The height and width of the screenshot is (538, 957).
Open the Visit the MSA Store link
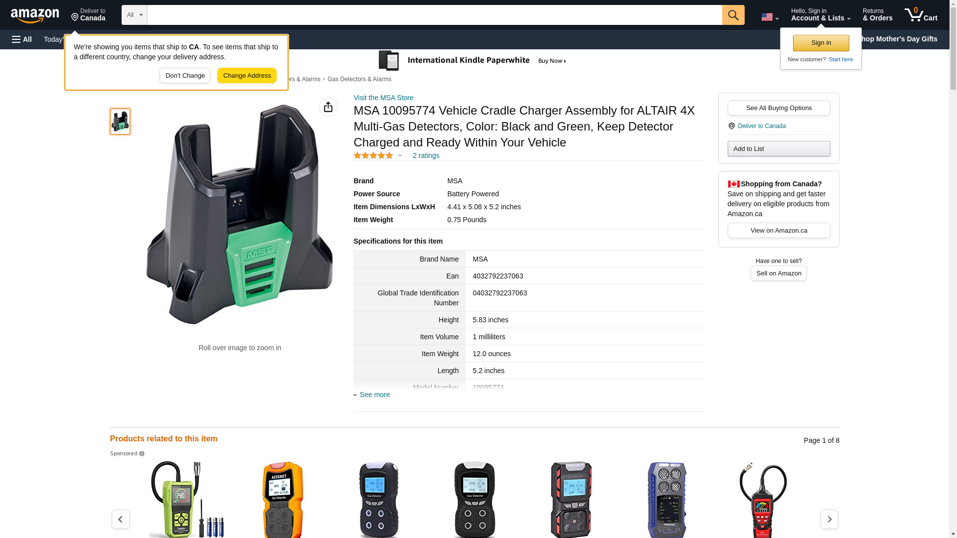383,98
